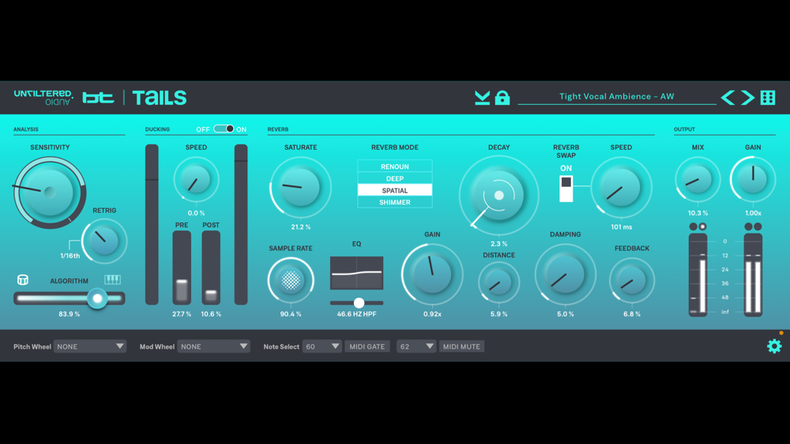Click the MIDI GATE button

pos(367,346)
